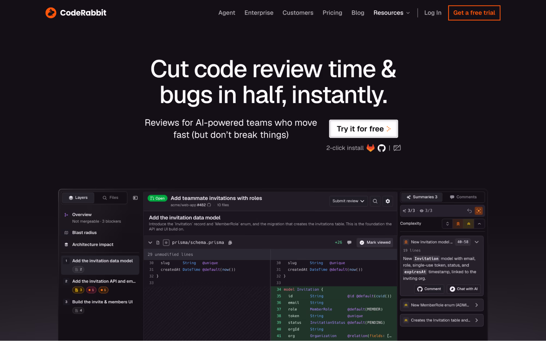Expand the Creates the Invitation table summary
Screen dimensions: 546x341
[442, 320]
